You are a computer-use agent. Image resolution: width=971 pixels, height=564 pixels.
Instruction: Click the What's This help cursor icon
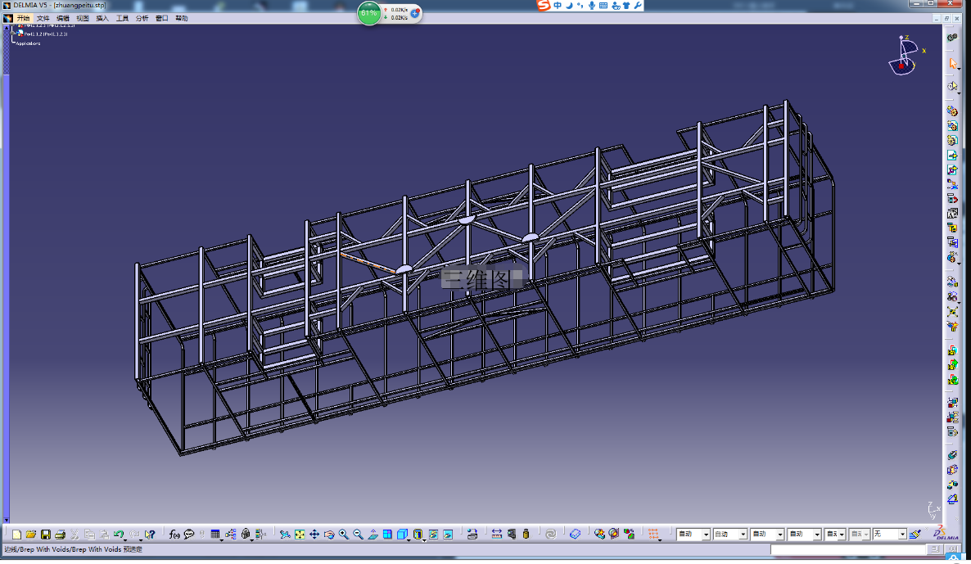(x=150, y=535)
